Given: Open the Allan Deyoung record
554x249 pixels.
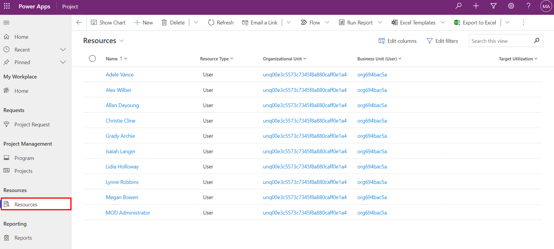Looking at the screenshot, I should [122, 105].
